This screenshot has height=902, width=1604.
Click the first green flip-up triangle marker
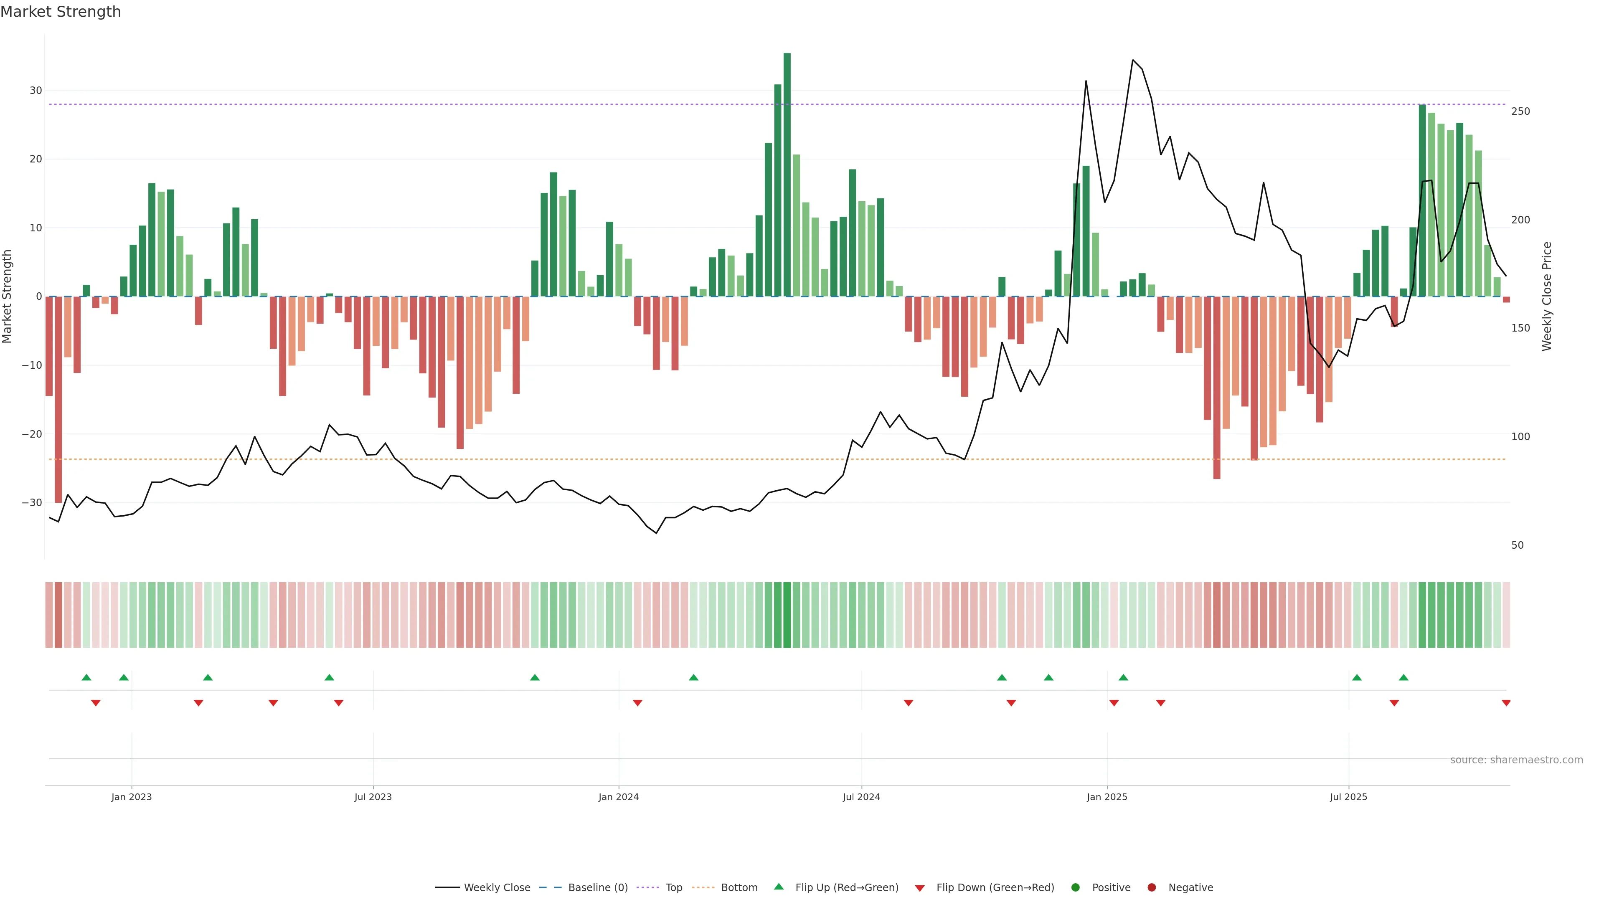coord(86,677)
